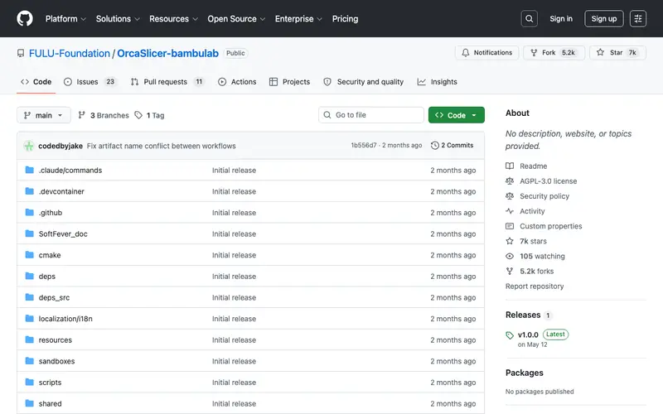The height and width of the screenshot is (414, 663).
Task: Open the localization/i18n folder
Action: (x=65, y=319)
